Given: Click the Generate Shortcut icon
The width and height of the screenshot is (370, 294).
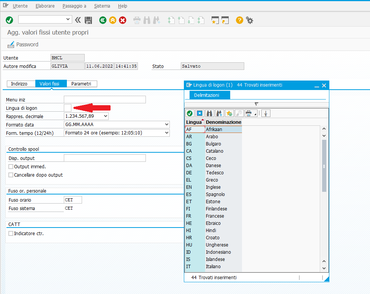Looking at the screenshot, I should coord(225,20).
